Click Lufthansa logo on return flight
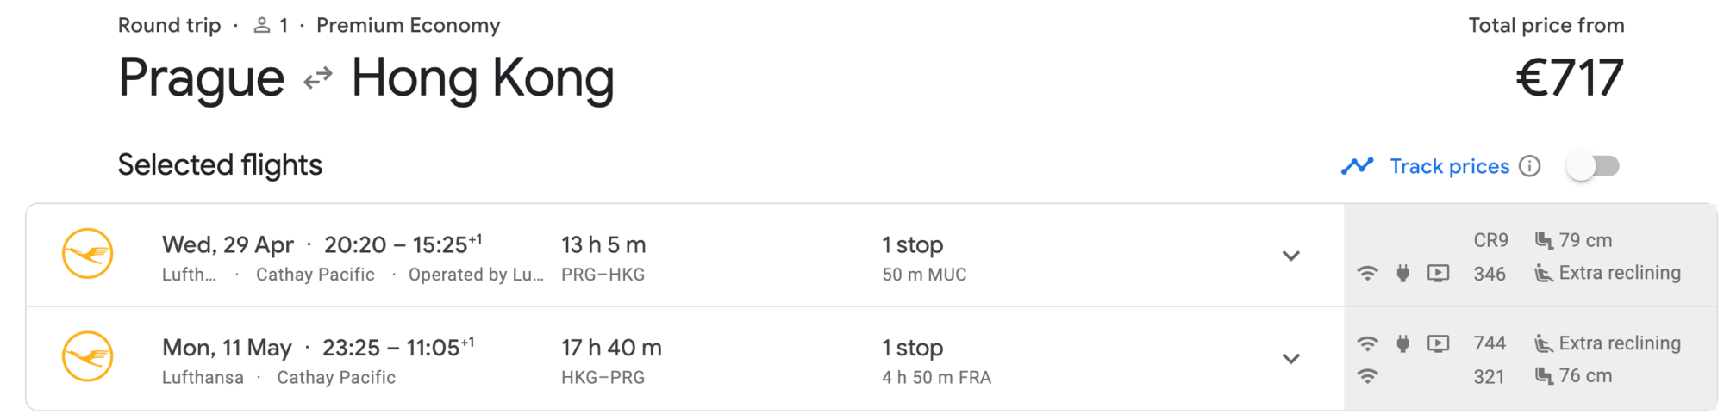This screenshot has height=420, width=1724. 88,356
